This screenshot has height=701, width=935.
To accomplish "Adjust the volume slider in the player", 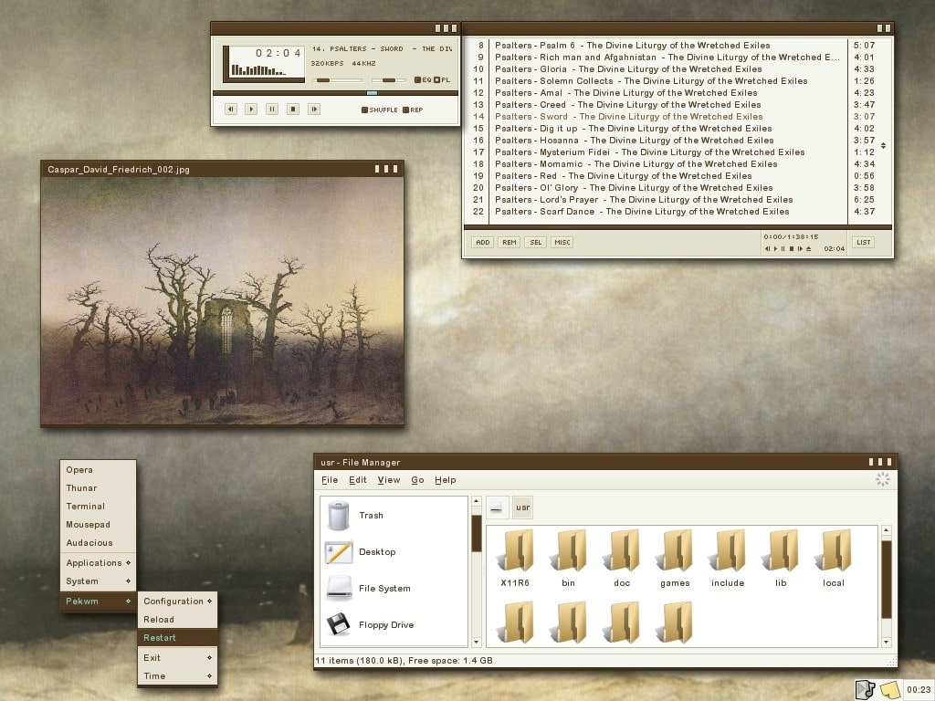I will [337, 80].
